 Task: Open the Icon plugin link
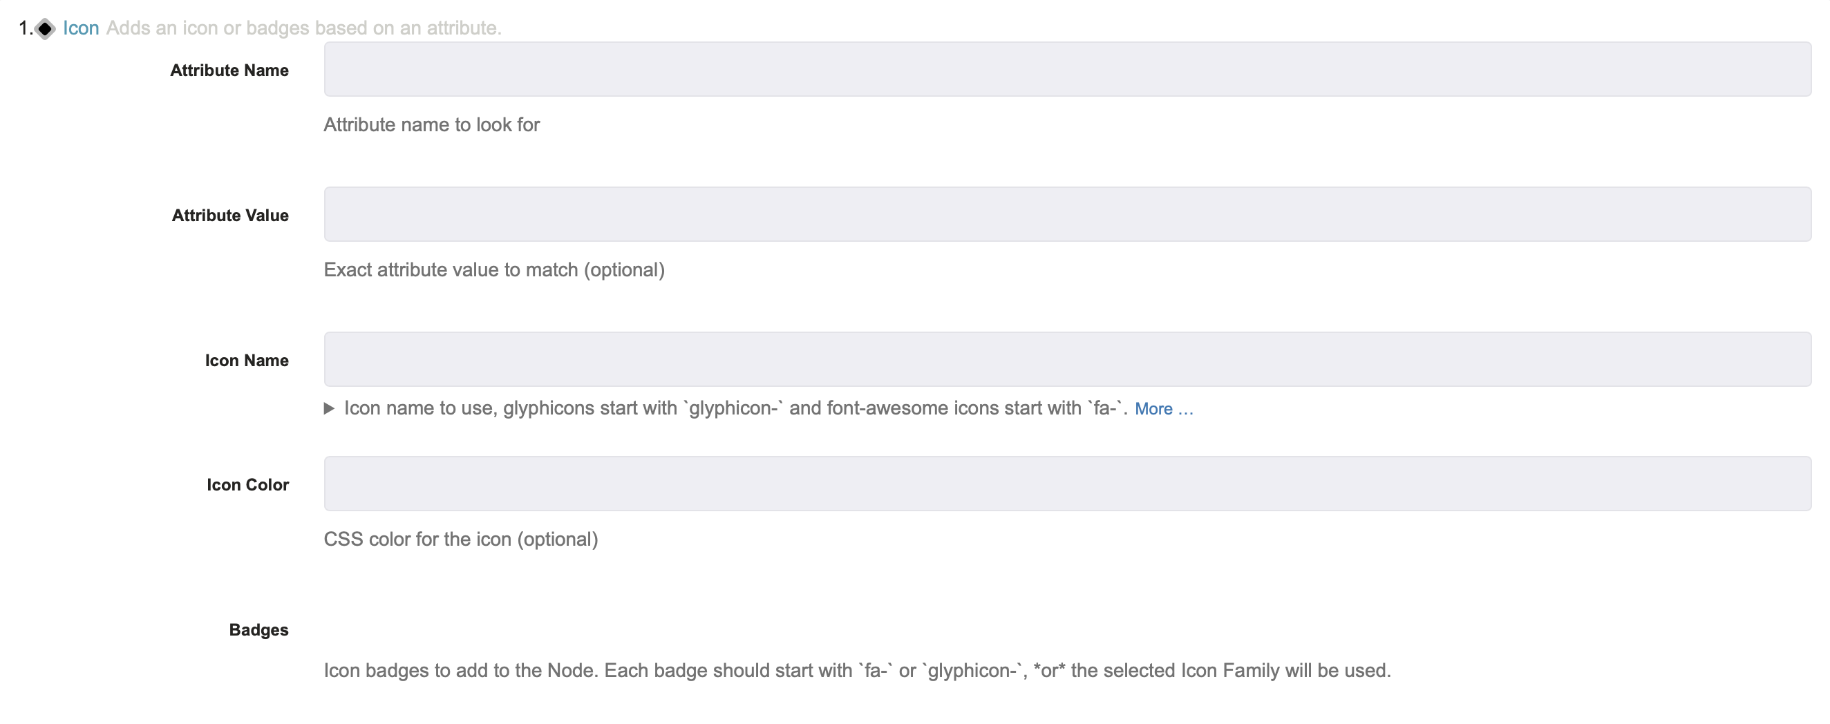point(81,28)
